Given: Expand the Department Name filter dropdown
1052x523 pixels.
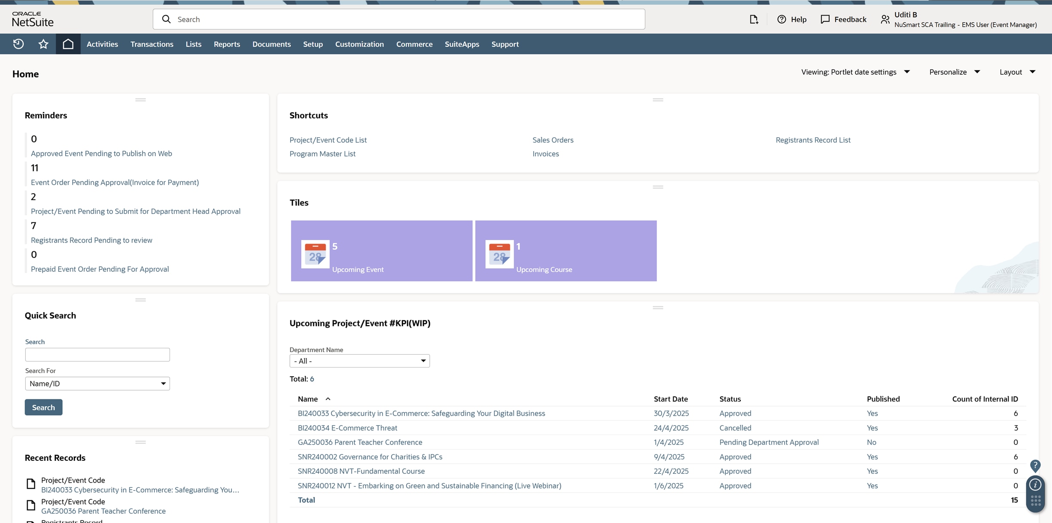Looking at the screenshot, I should point(359,361).
